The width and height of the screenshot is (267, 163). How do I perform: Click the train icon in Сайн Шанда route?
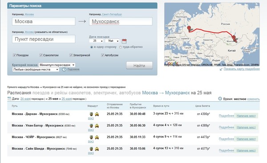(91, 149)
